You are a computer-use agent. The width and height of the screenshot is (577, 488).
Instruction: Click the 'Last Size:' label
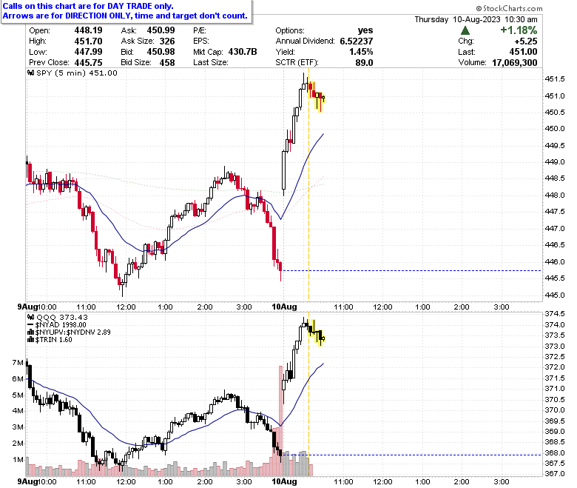(x=211, y=63)
